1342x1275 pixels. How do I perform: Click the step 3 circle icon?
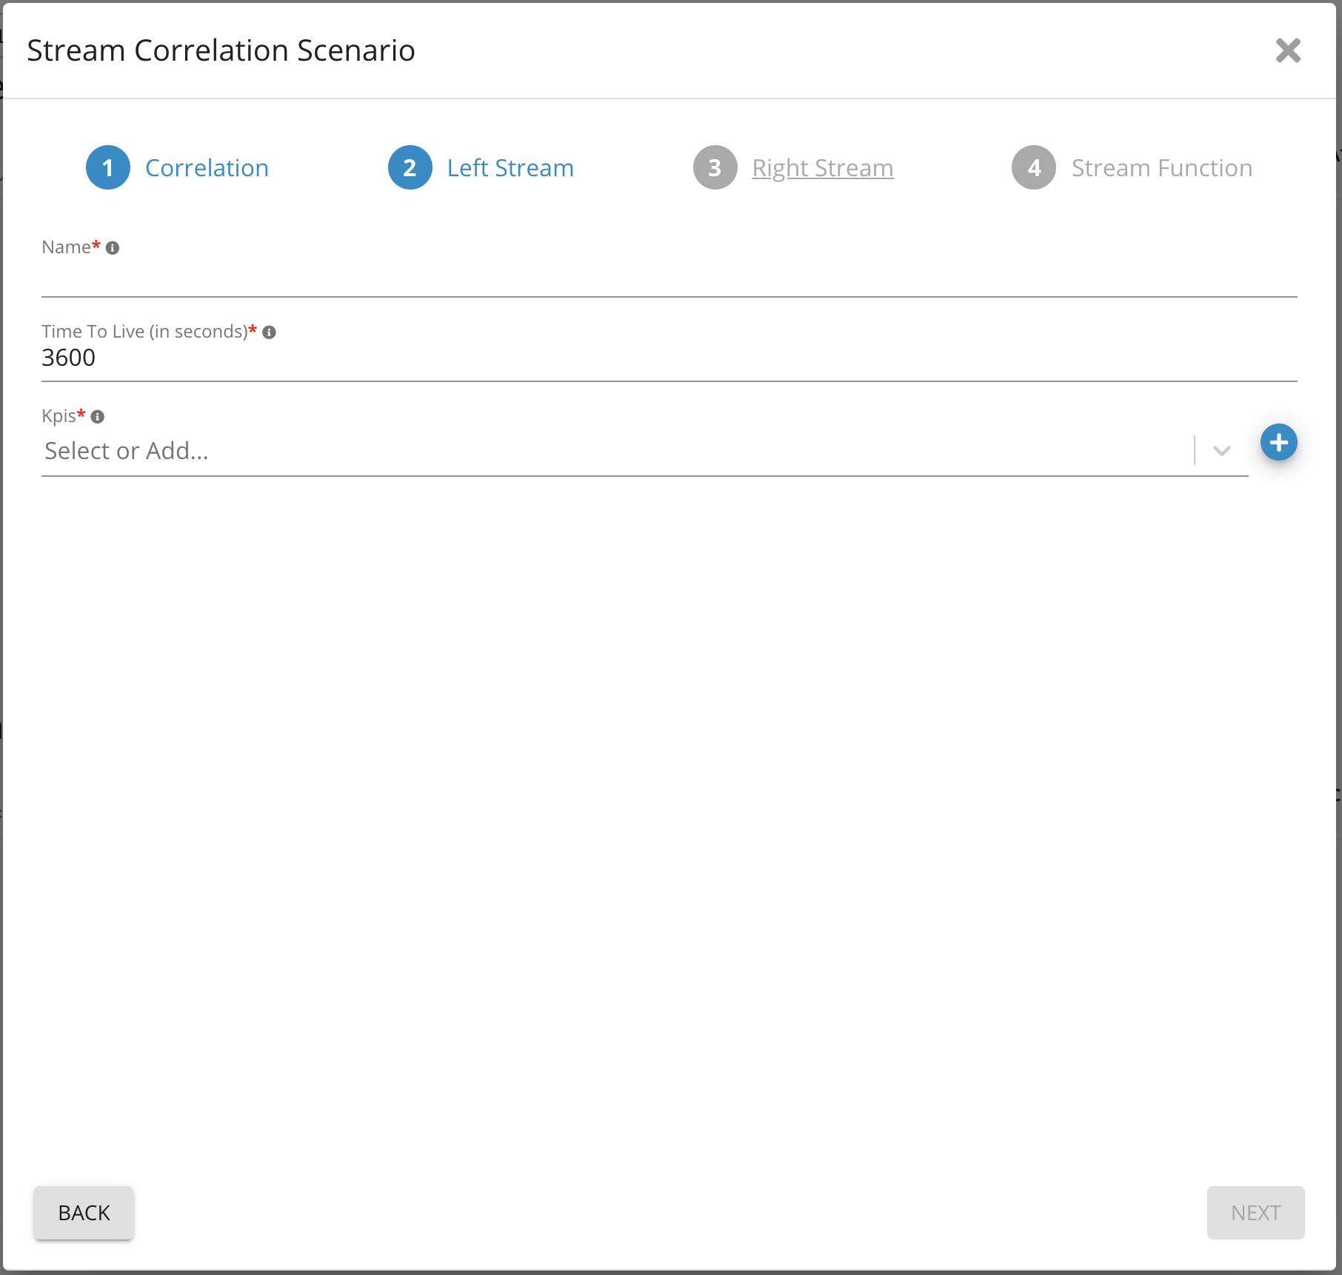[715, 168]
